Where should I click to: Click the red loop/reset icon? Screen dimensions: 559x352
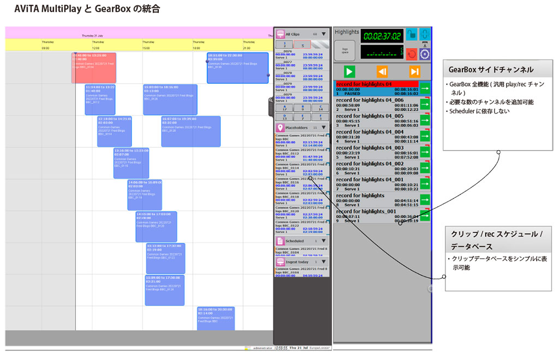tap(411, 53)
